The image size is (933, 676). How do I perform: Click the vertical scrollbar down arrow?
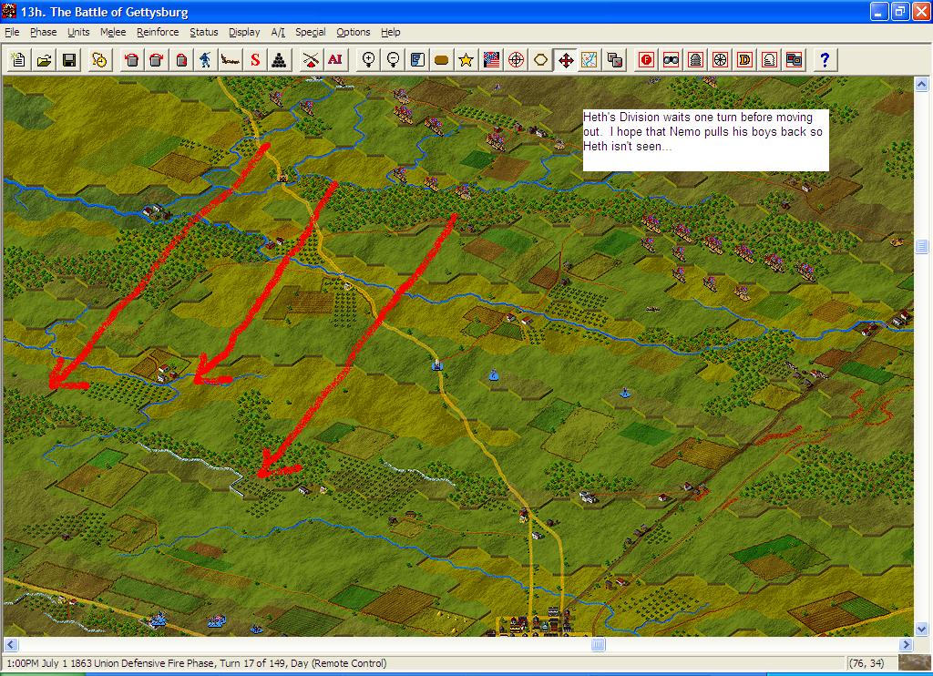(922, 629)
